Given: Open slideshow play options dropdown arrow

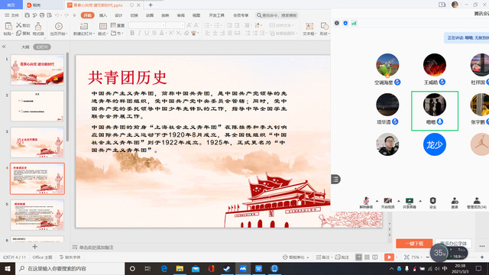Looking at the screenshot, I should click(x=397, y=257).
